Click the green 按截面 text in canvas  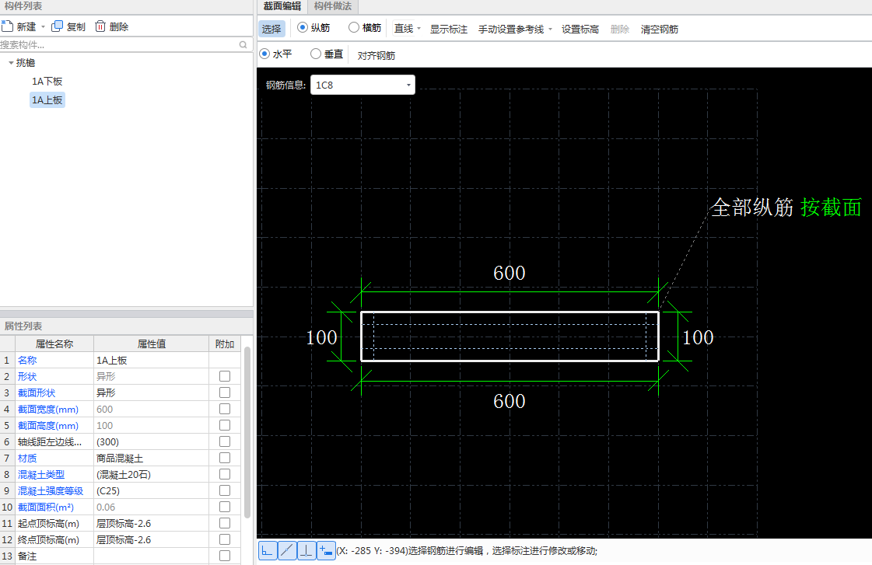(x=831, y=208)
